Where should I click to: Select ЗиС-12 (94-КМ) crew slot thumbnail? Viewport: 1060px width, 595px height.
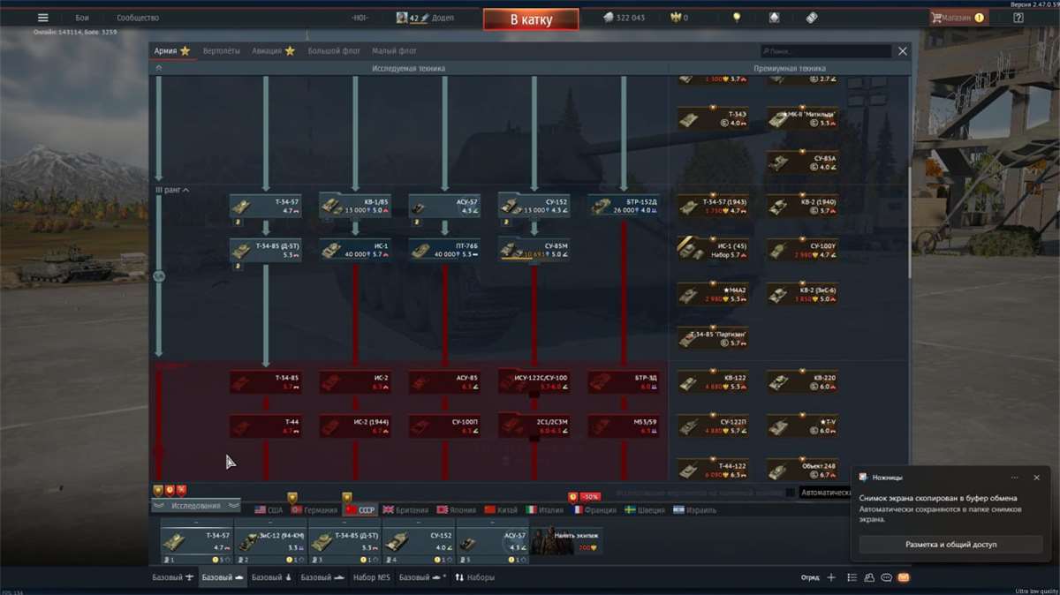click(270, 542)
